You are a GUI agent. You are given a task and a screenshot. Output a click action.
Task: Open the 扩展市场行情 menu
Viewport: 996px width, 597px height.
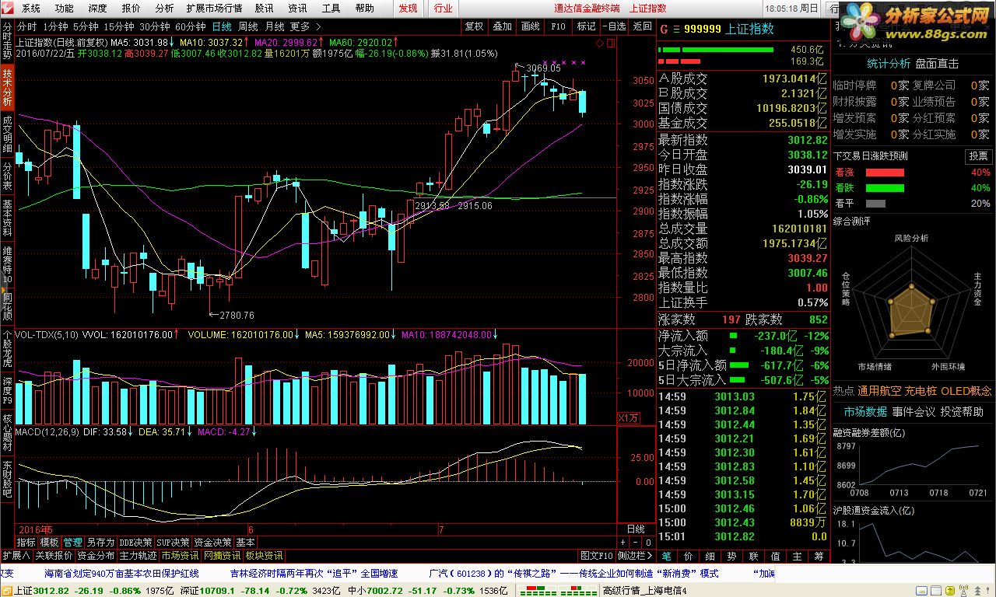[214, 9]
